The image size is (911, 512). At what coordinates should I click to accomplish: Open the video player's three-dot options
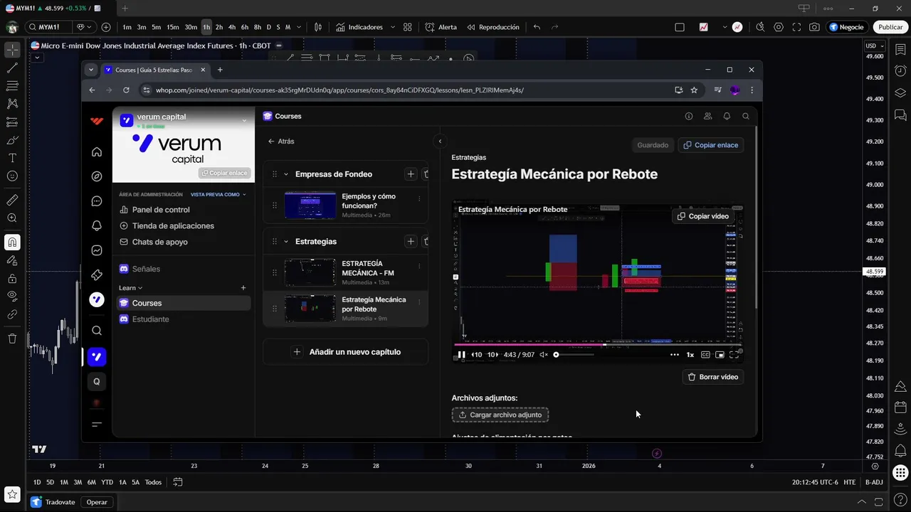pyautogui.click(x=675, y=354)
